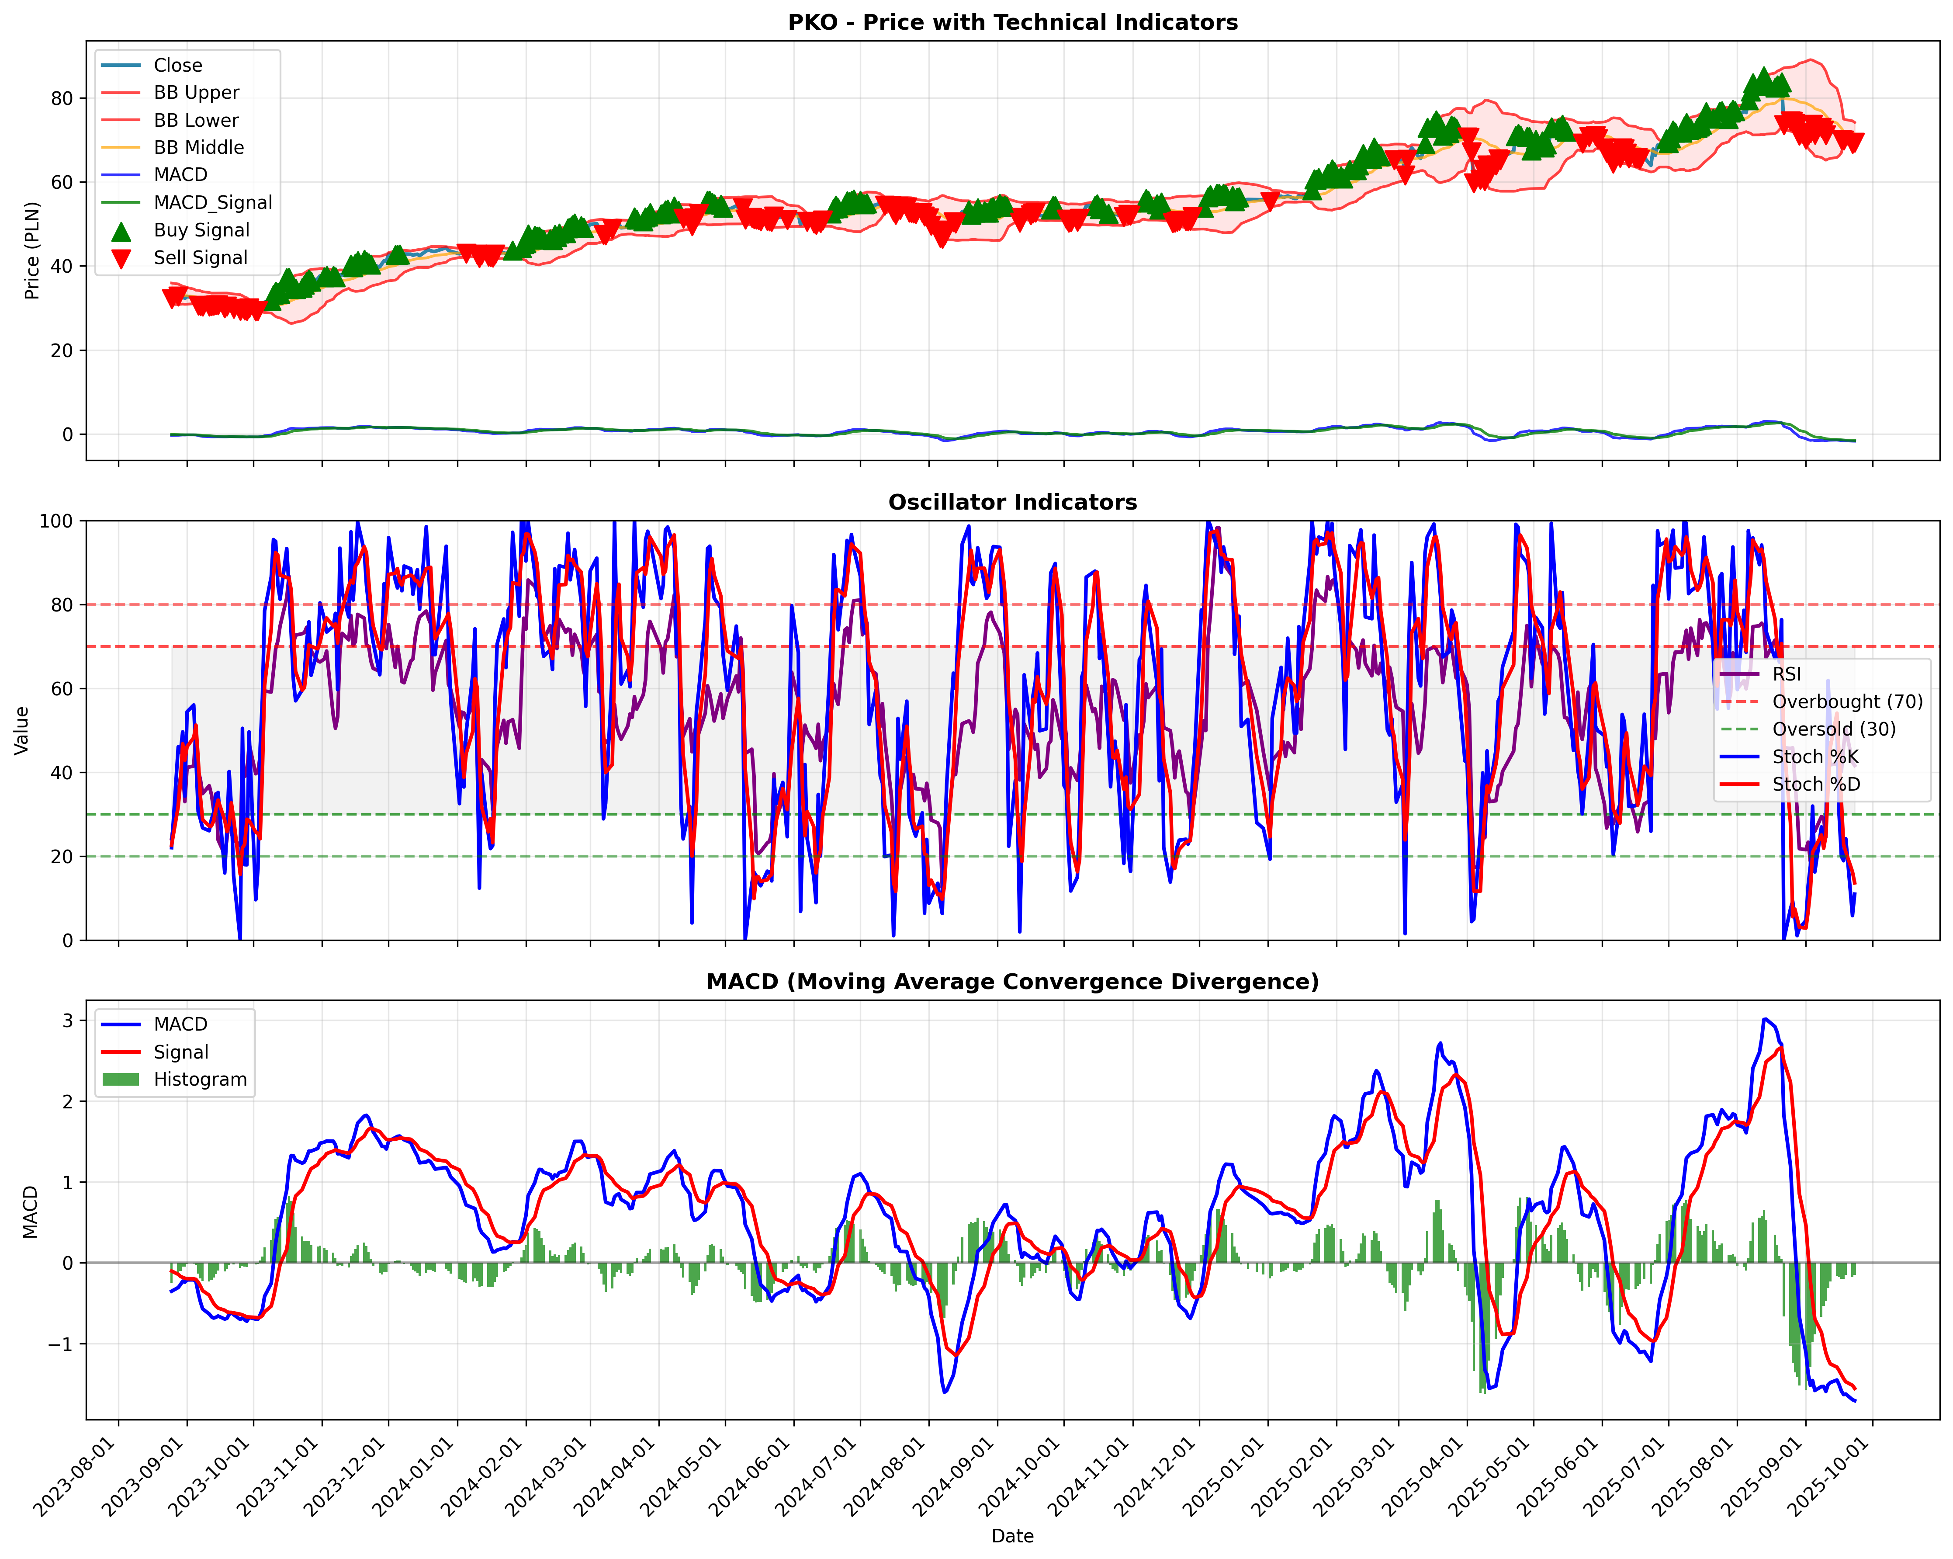Click the Sell Signal red triangle legend icon

(x=121, y=258)
